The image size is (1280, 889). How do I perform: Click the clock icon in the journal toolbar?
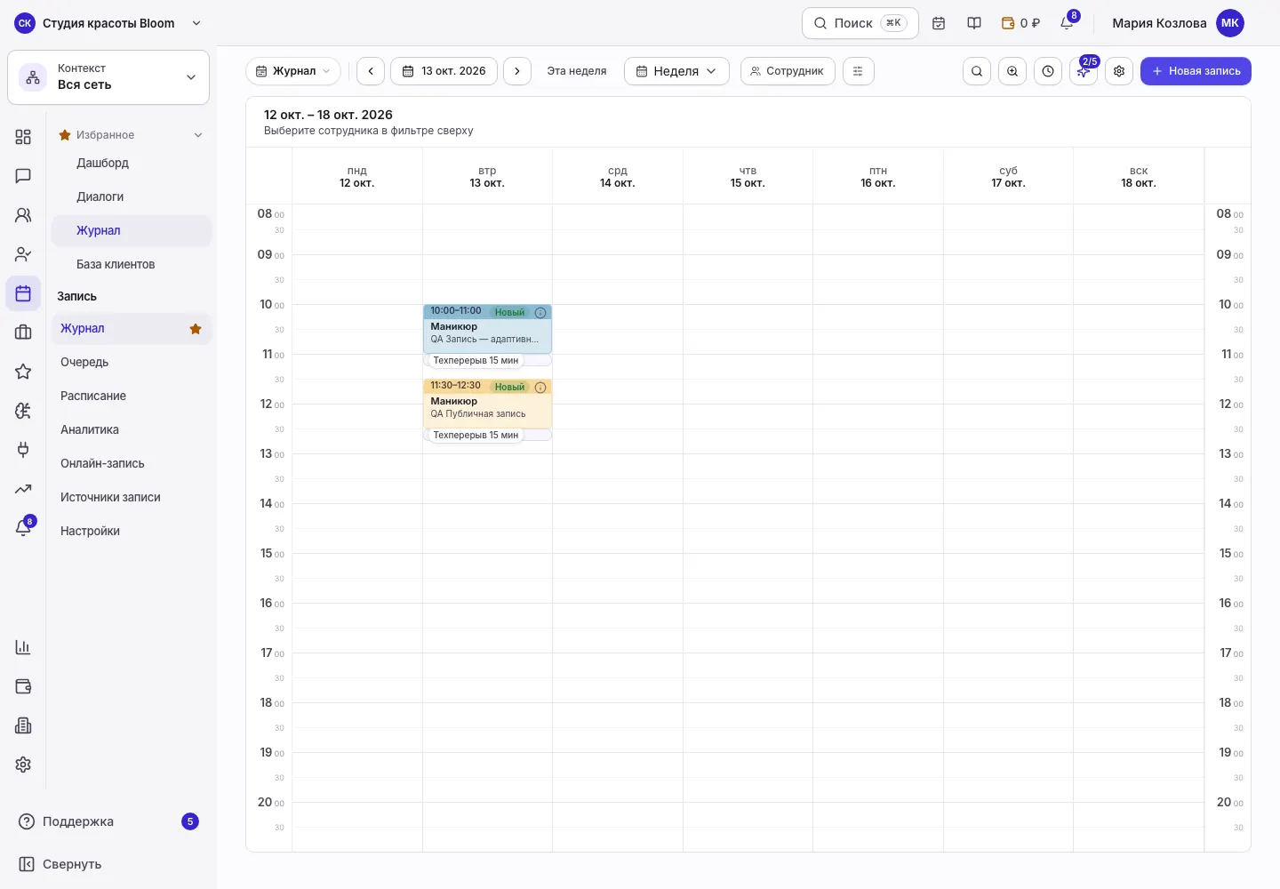(x=1048, y=71)
